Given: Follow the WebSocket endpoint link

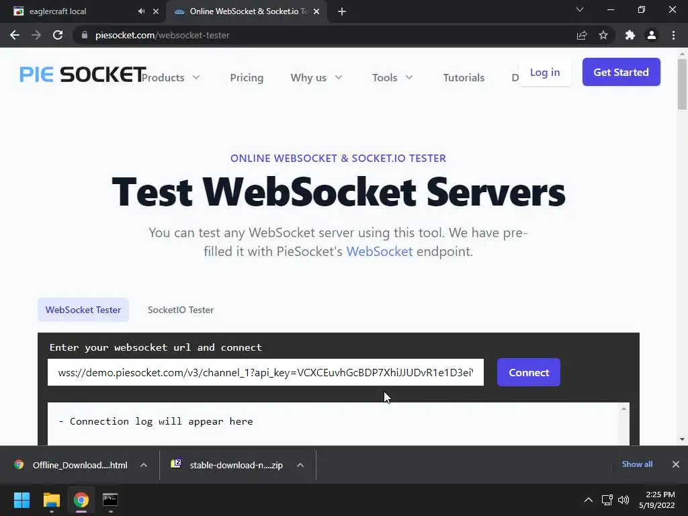Looking at the screenshot, I should click(x=380, y=251).
